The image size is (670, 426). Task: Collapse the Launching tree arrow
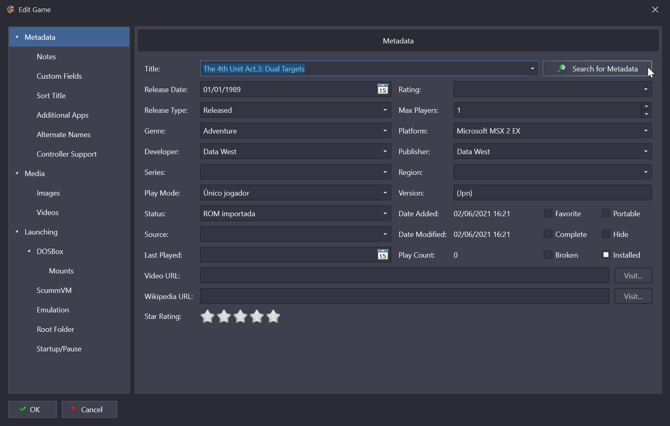pyautogui.click(x=17, y=232)
